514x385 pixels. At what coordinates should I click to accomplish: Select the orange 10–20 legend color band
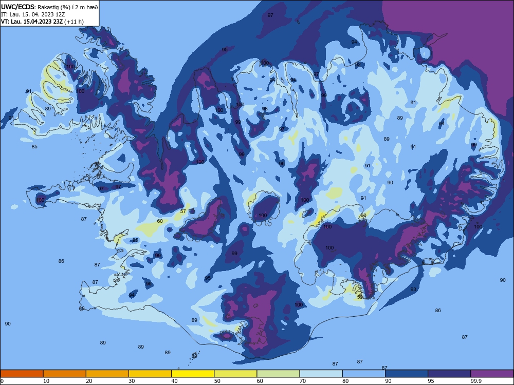pyautogui.click(x=65, y=374)
